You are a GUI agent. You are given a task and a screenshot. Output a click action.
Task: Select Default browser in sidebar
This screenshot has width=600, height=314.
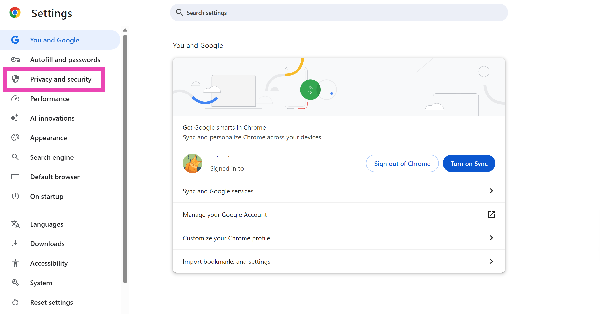coord(55,177)
